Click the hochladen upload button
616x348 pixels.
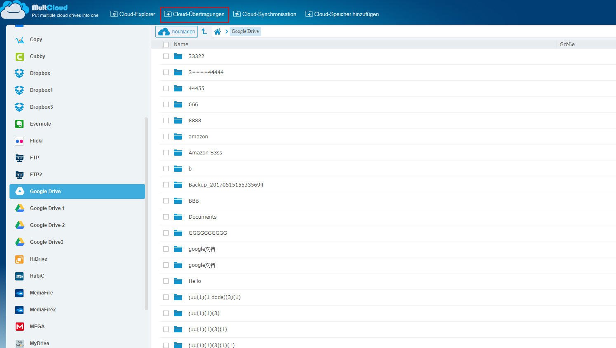[176, 31]
